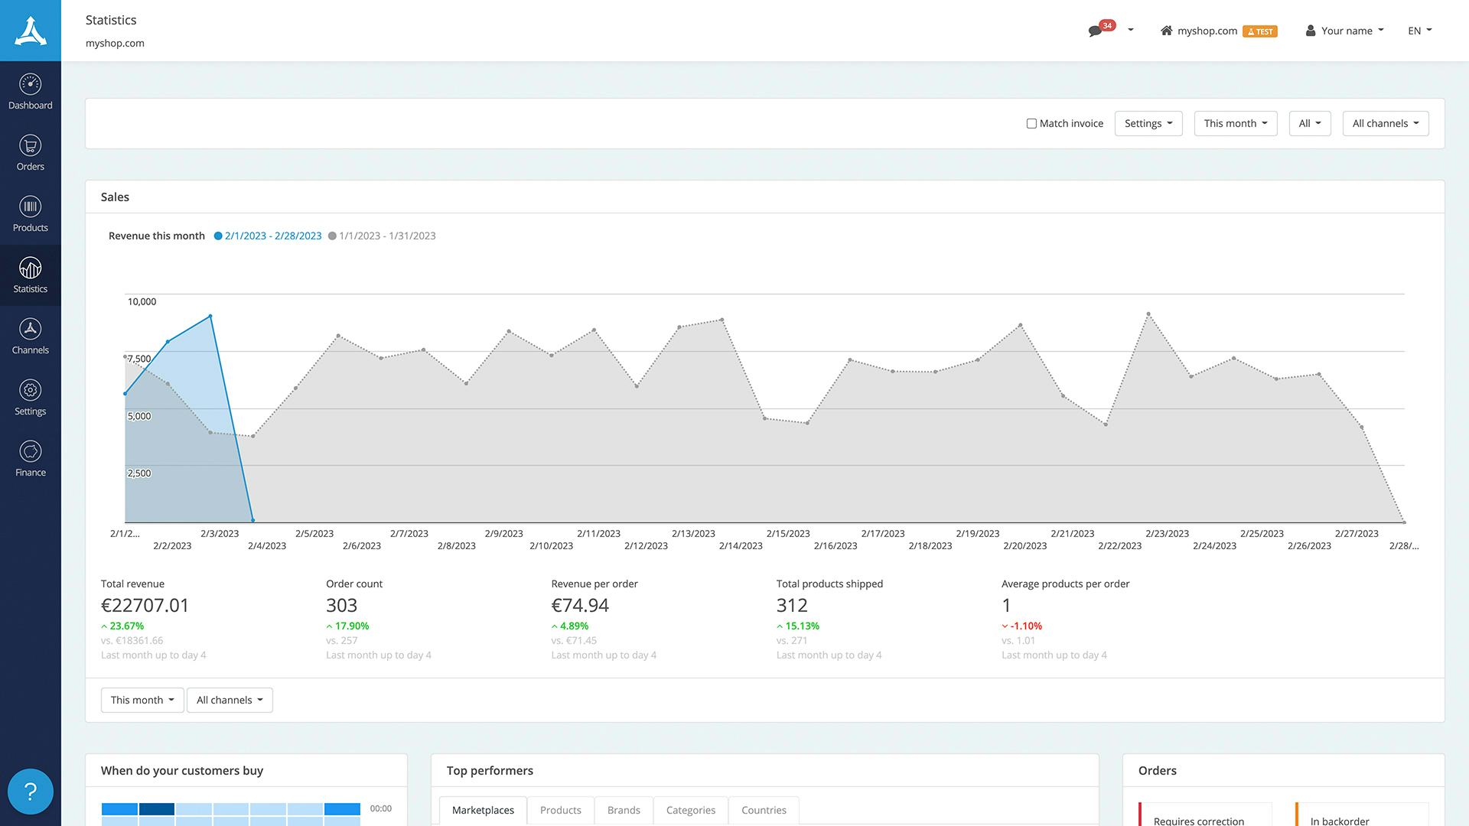This screenshot has width=1469, height=826.
Task: Expand the top Settings dropdown
Action: 1148,124
